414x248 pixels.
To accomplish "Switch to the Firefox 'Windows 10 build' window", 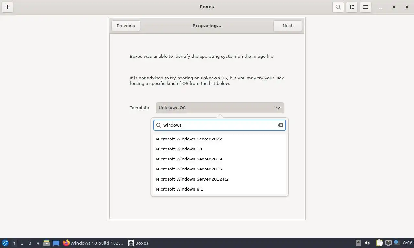I will [93, 243].
